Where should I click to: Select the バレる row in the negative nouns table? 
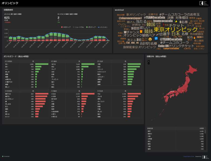click(x=119, y=96)
